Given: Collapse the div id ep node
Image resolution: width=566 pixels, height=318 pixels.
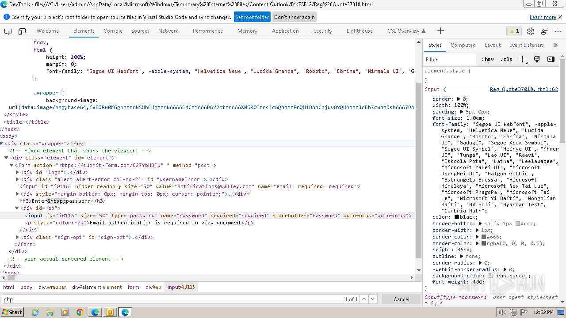Looking at the screenshot, I should [17, 208].
